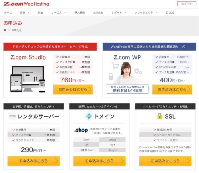This screenshot has height=173, width=199.
Task: Click the 無料お試し14日間 trial callout
Action: (x=128, y=89)
